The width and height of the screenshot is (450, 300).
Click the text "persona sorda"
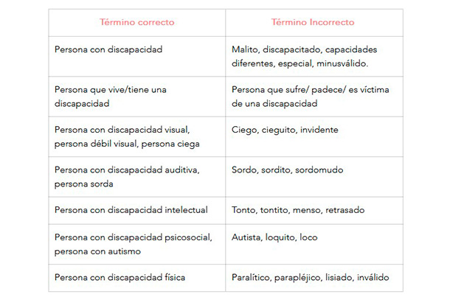click(81, 184)
